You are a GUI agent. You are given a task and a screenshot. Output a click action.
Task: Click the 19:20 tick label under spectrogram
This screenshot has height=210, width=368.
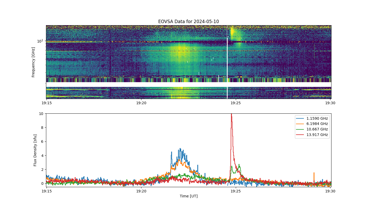tap(141, 103)
